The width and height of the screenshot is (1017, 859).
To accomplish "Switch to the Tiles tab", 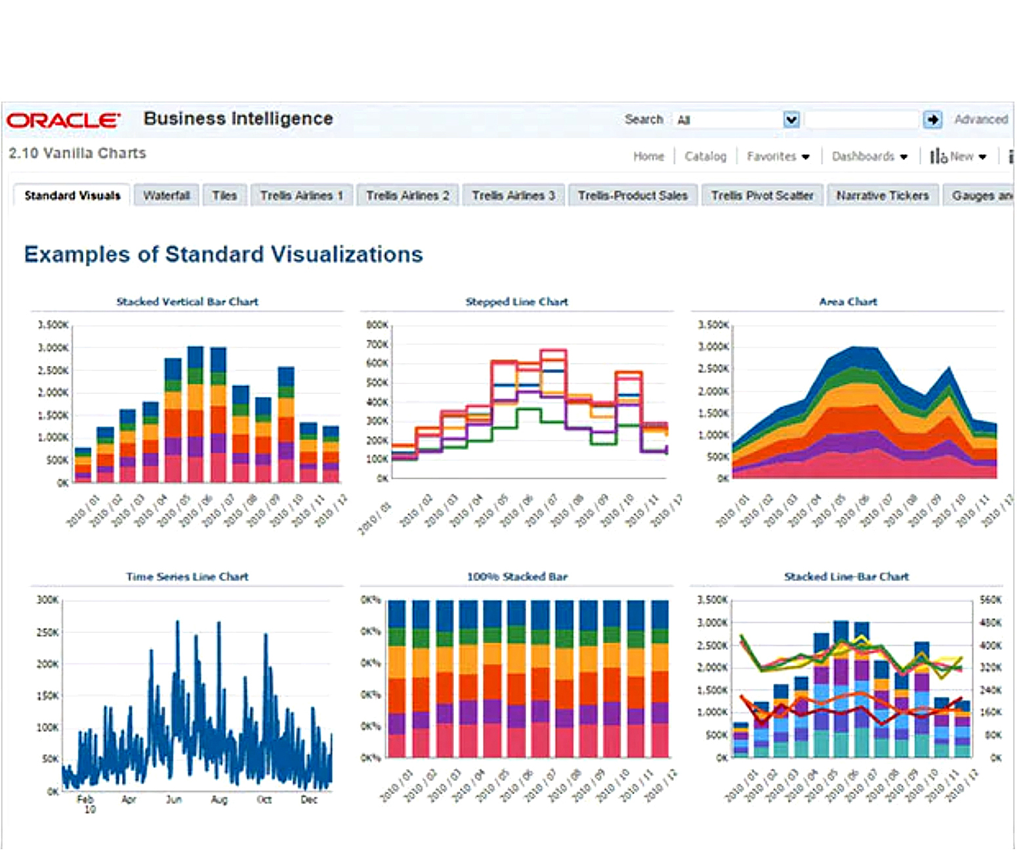I will point(224,195).
